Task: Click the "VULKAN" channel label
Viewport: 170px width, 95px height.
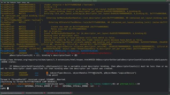Action: coord(22,51)
